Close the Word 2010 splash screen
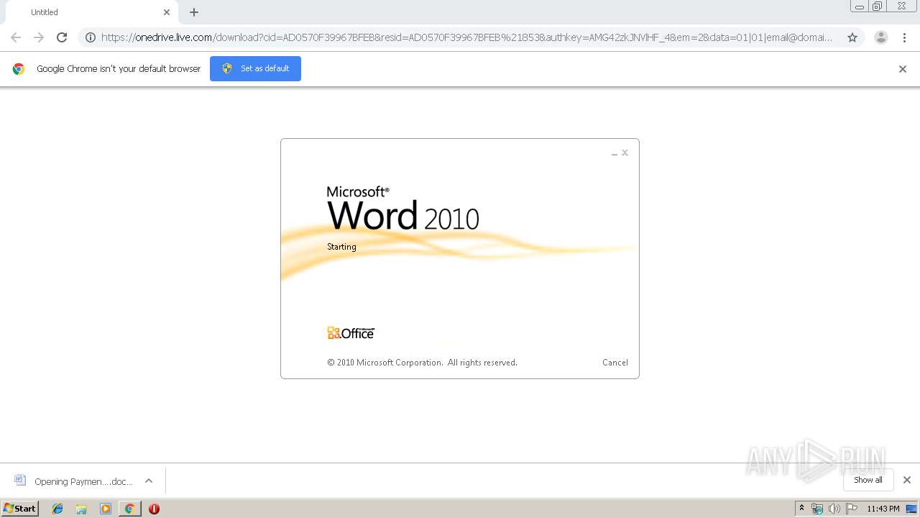 (x=625, y=153)
